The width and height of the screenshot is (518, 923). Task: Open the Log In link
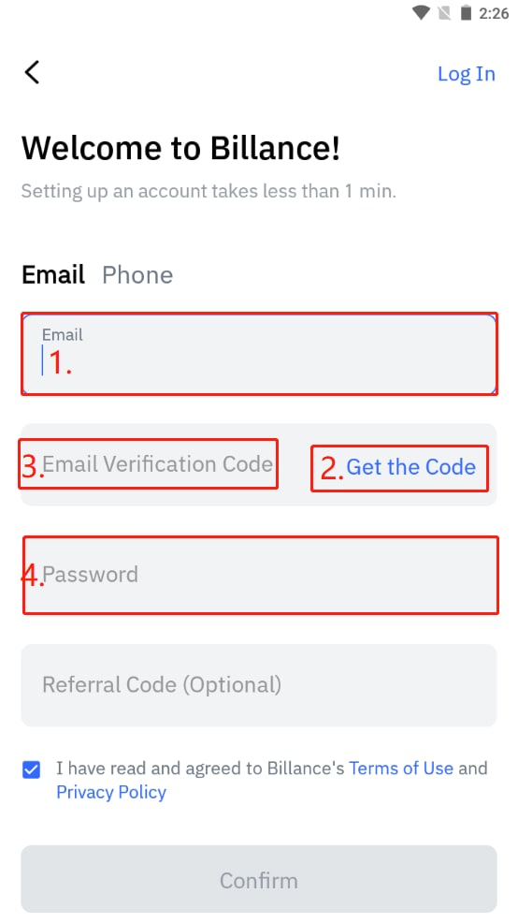tap(467, 74)
